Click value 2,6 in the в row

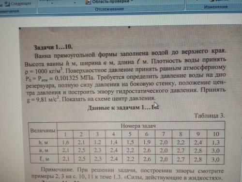point(147,150)
